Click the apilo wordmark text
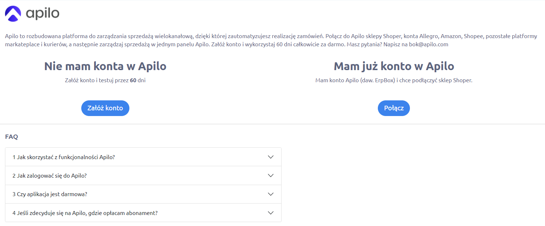The height and width of the screenshot is (226, 545). click(x=42, y=14)
